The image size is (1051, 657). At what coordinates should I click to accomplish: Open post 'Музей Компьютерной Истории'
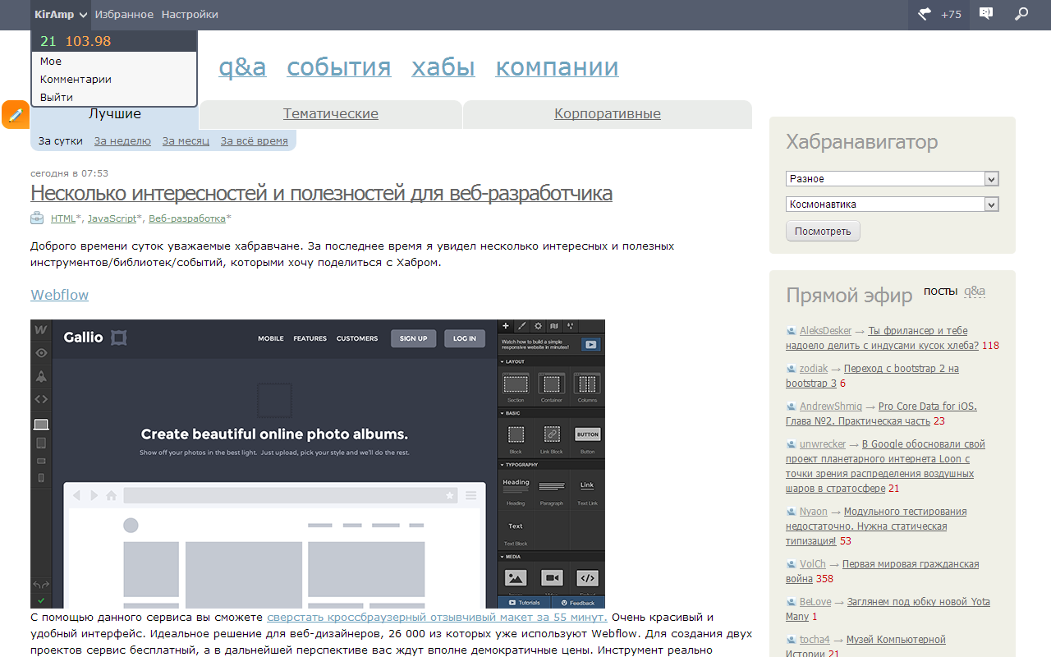(865, 647)
